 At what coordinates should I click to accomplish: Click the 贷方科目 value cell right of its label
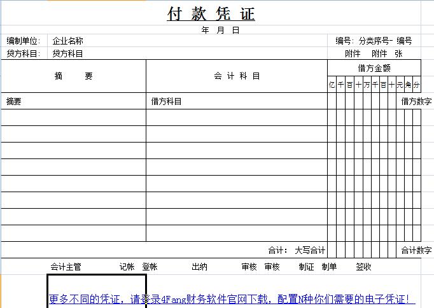[68, 53]
